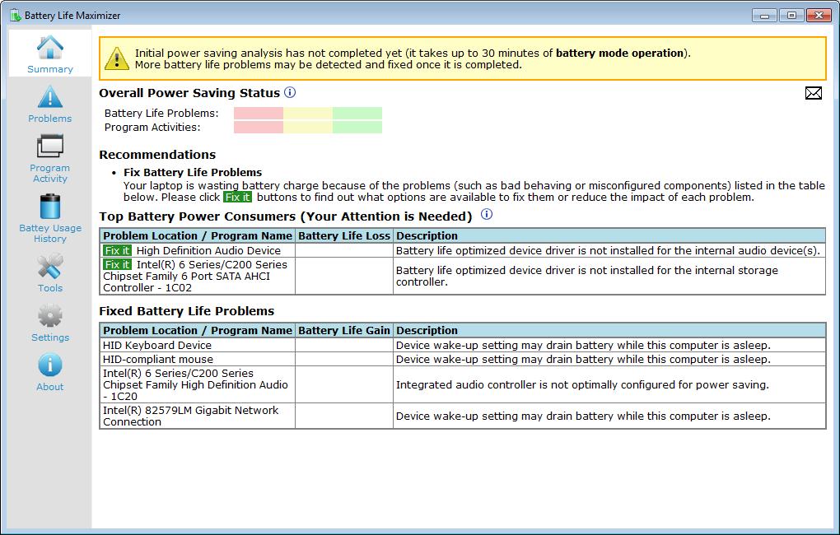This screenshot has height=535, width=840.
Task: Click the Battery Life Maximizer title bar icon
Action: [16, 15]
